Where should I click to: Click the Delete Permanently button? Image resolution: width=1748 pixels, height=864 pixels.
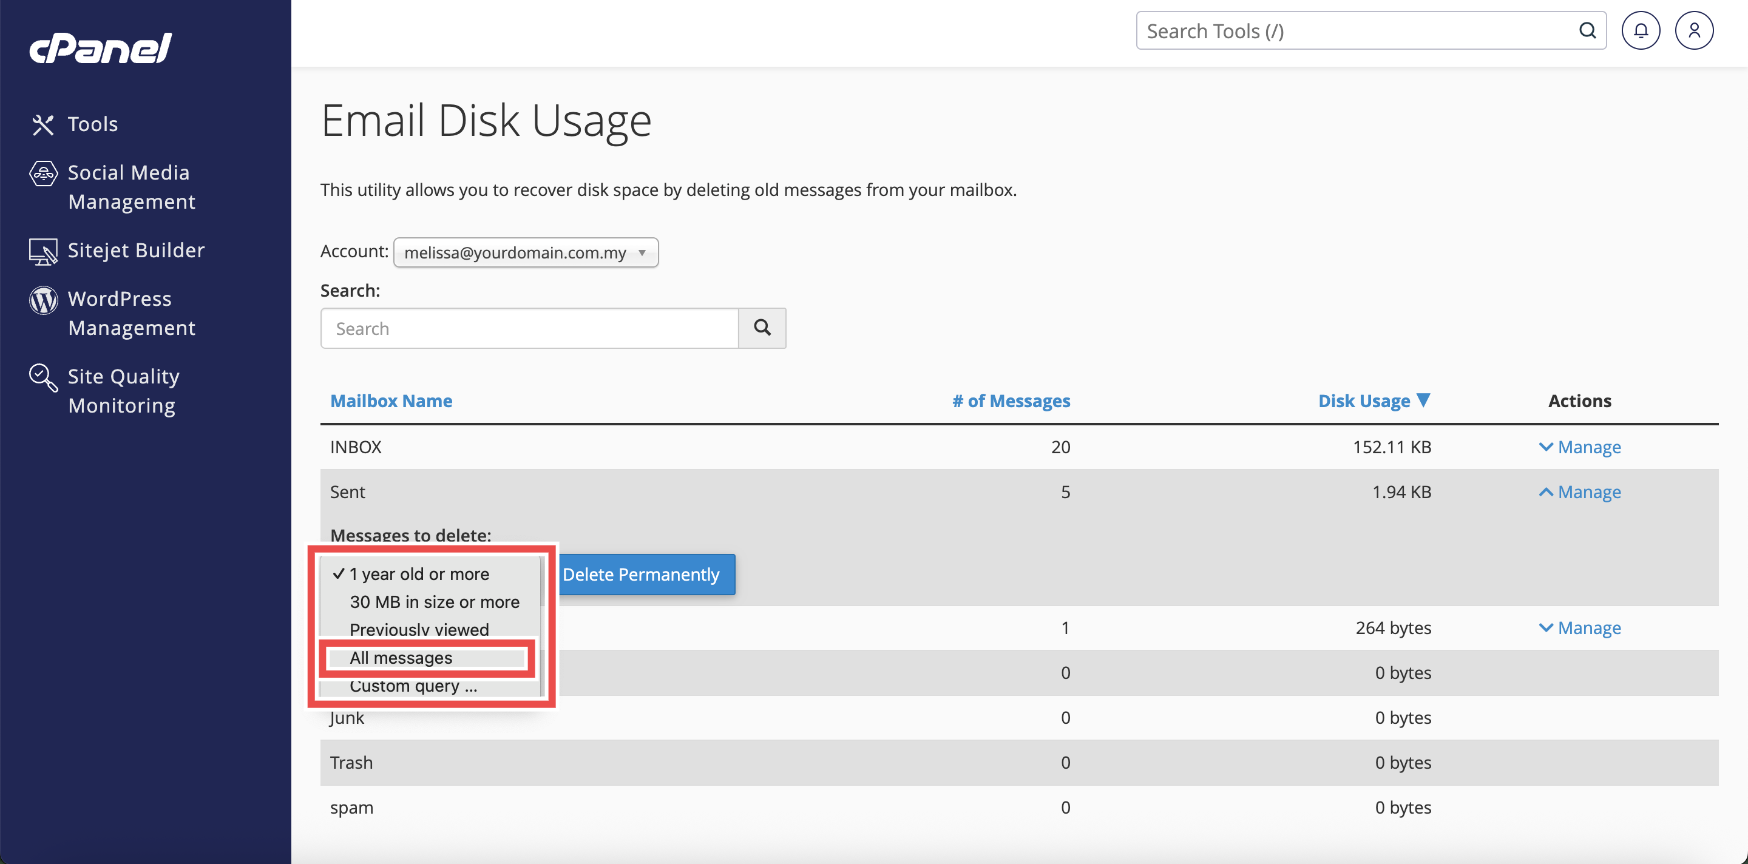point(640,574)
